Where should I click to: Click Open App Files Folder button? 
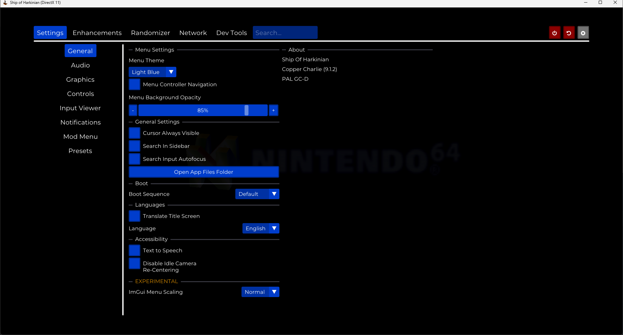tap(204, 172)
